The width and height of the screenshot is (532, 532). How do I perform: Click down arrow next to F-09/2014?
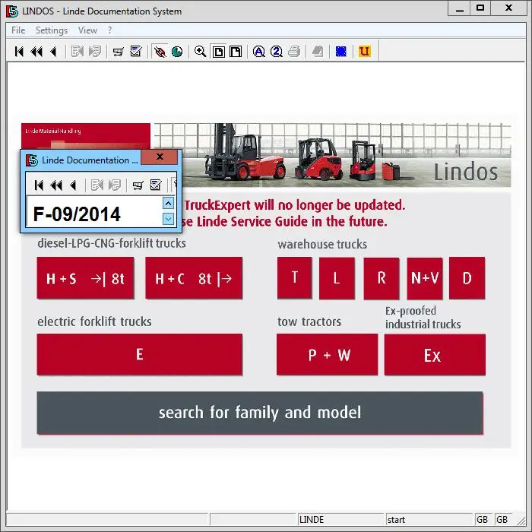click(168, 219)
